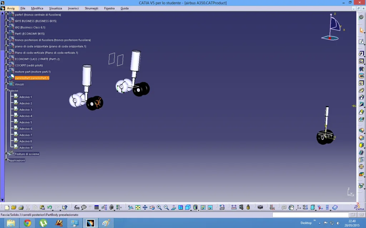Screen dimensions: 366x228
Task: Open a file with the folder icon
Action: click(x=14, y=207)
